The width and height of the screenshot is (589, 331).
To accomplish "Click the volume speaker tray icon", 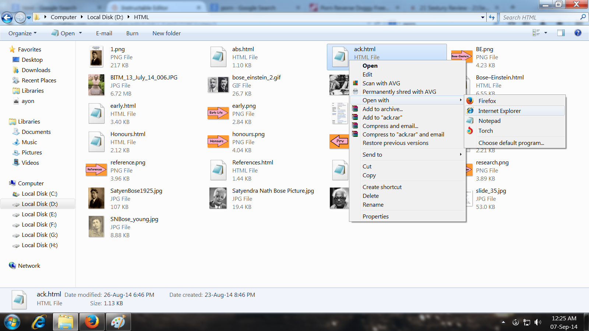I will click(538, 323).
